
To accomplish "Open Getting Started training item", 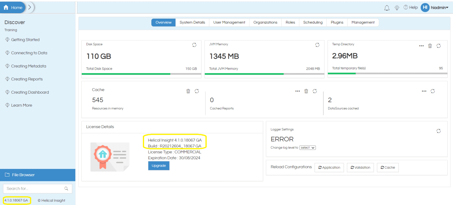I will (25, 40).
